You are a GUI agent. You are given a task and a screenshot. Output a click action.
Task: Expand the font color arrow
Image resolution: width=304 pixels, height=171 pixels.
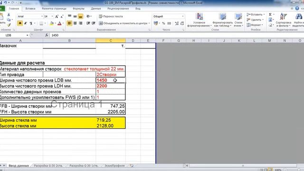point(63,23)
